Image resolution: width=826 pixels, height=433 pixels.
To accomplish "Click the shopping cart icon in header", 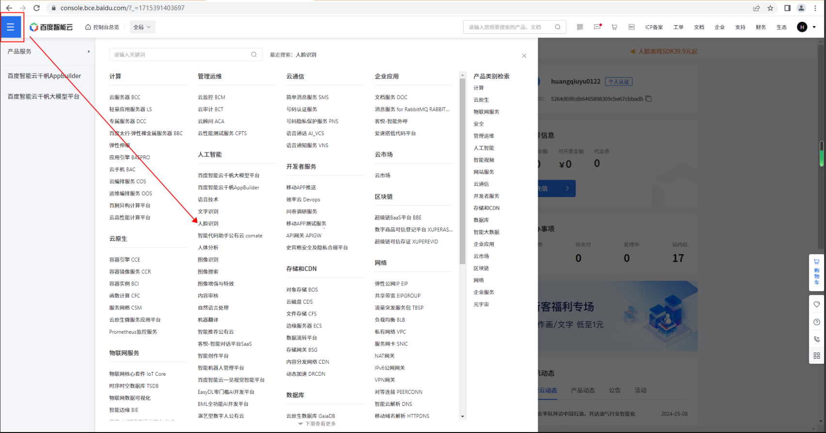I will pyautogui.click(x=614, y=27).
